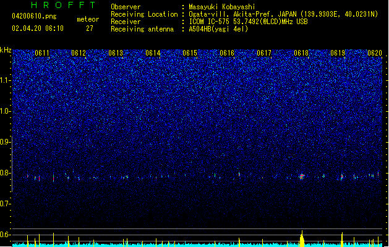The width and height of the screenshot is (389, 247).
Task: Click the 0.7 kHz axis label
Action: pyautogui.click(x=5, y=204)
